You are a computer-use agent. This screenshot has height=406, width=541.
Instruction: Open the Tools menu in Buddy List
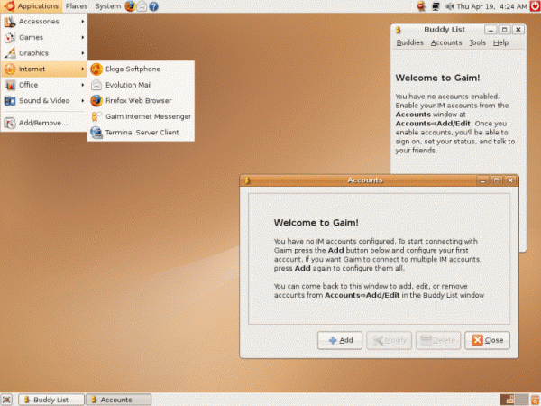pyautogui.click(x=477, y=42)
